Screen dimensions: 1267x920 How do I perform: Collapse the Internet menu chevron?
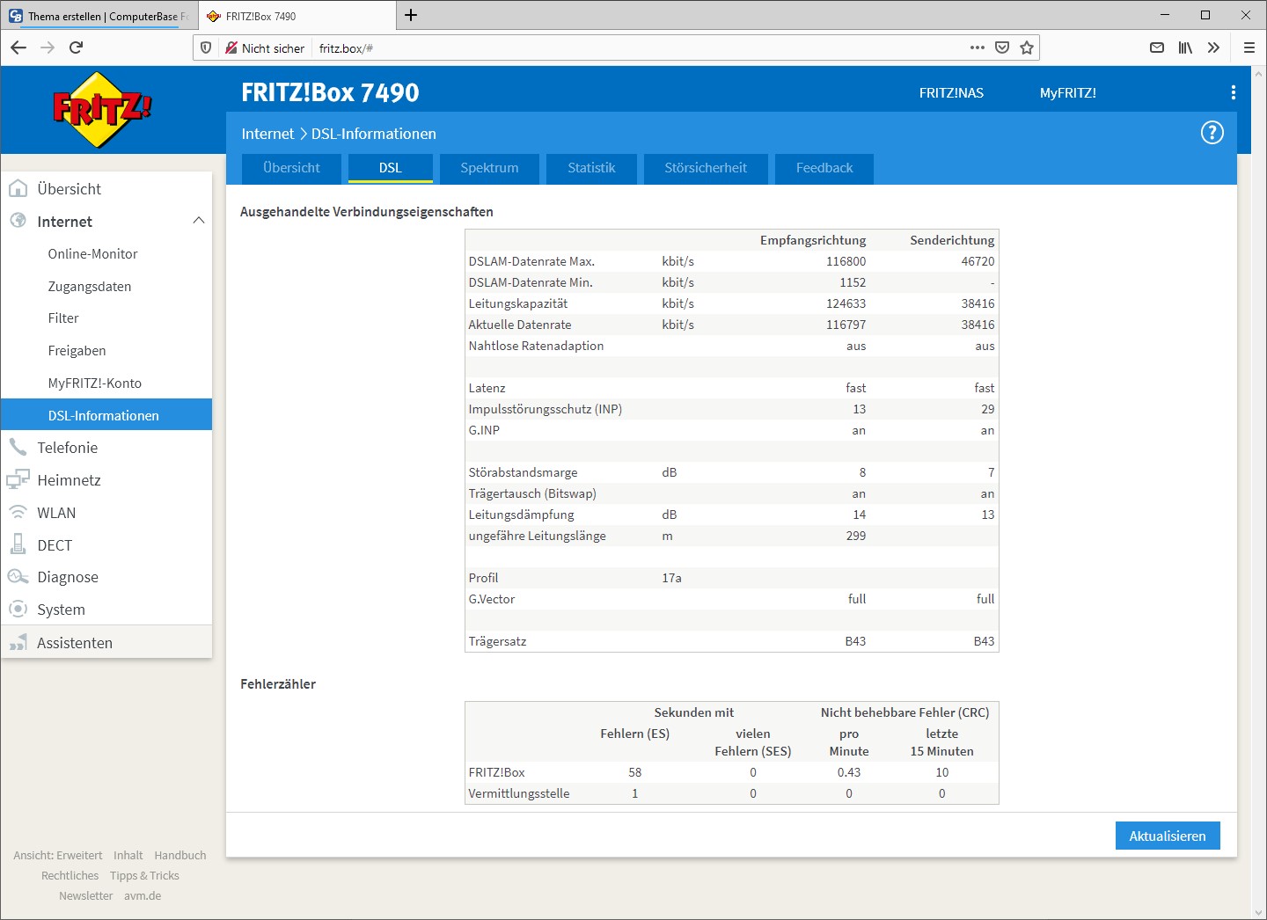[199, 220]
